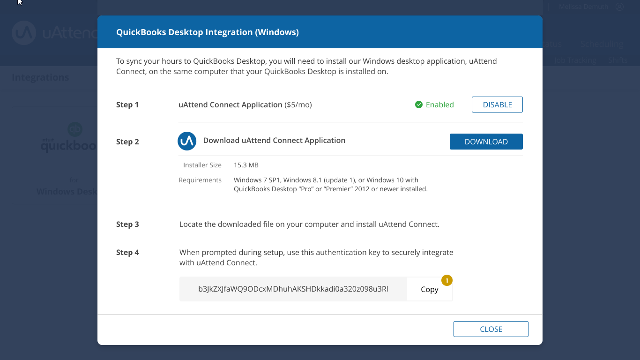640x360 pixels.
Task: Download the uAttend Connect Application
Action: click(x=486, y=142)
